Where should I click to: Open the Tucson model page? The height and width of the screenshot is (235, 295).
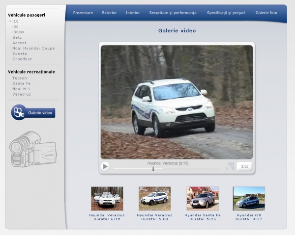(20, 78)
